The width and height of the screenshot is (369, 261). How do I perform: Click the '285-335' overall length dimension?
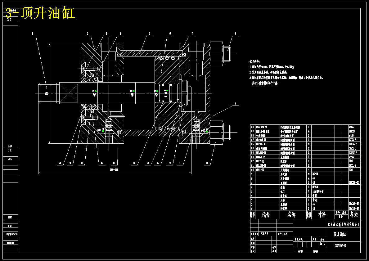[114, 170]
